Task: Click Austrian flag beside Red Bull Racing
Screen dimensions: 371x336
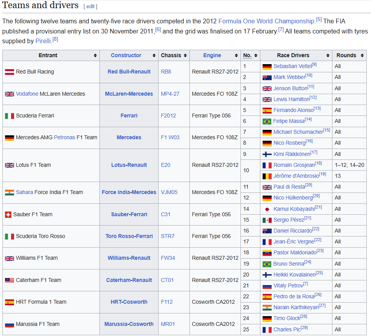Action: (9, 72)
